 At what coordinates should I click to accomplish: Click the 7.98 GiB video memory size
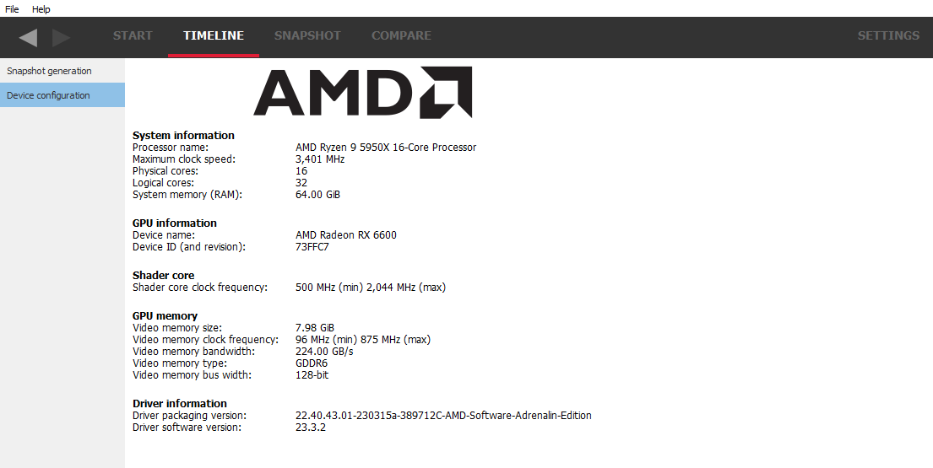[x=315, y=328]
